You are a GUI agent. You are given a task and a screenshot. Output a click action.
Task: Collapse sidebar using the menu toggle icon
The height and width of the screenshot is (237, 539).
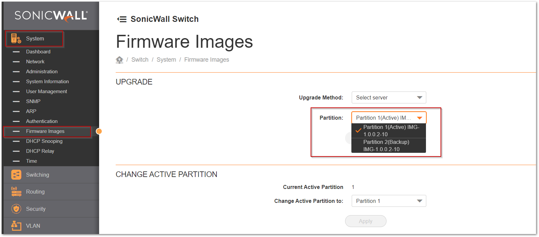(122, 19)
